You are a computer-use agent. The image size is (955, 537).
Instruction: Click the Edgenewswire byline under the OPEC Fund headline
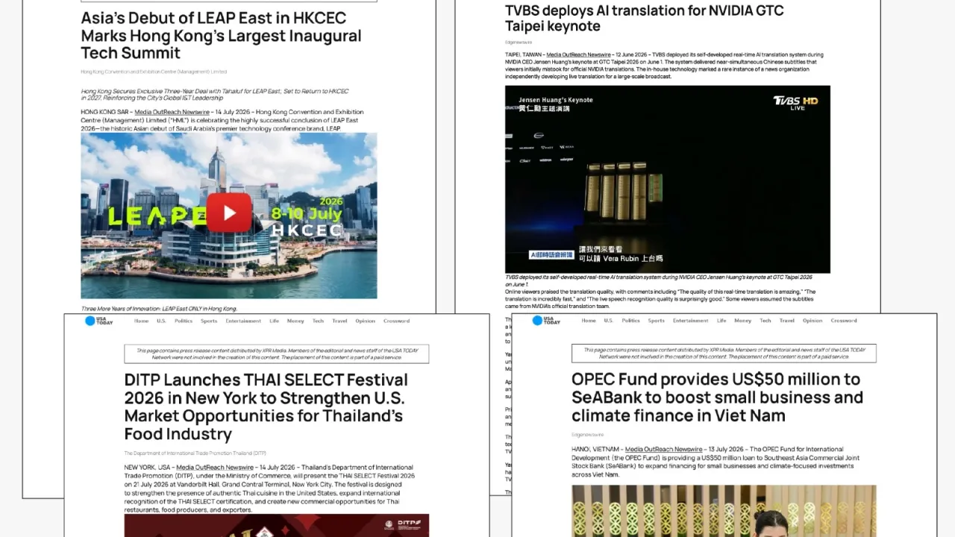[588, 434]
